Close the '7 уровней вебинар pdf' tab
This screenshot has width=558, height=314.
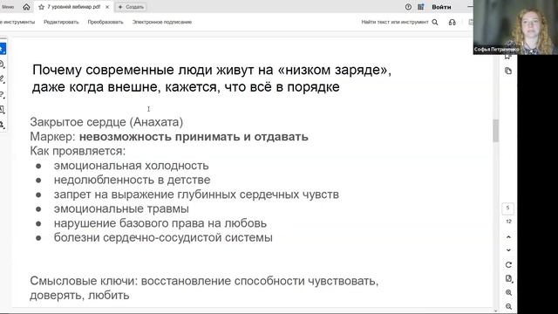tap(107, 7)
